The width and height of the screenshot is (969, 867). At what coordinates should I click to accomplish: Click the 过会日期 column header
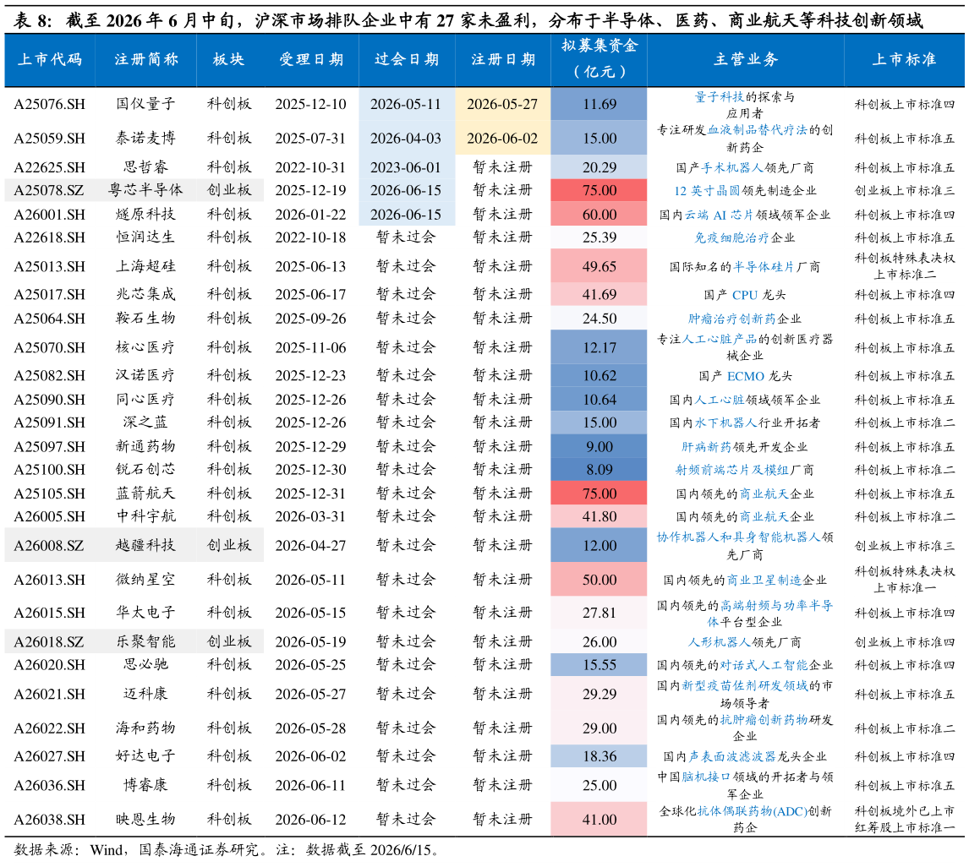click(x=407, y=60)
